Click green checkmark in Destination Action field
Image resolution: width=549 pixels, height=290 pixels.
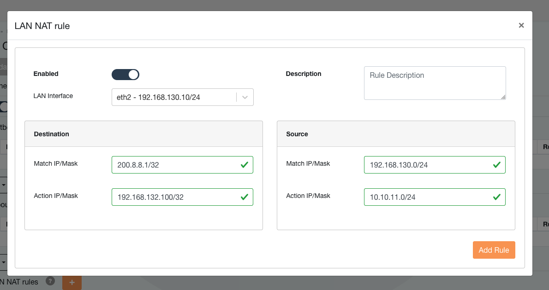[245, 197]
